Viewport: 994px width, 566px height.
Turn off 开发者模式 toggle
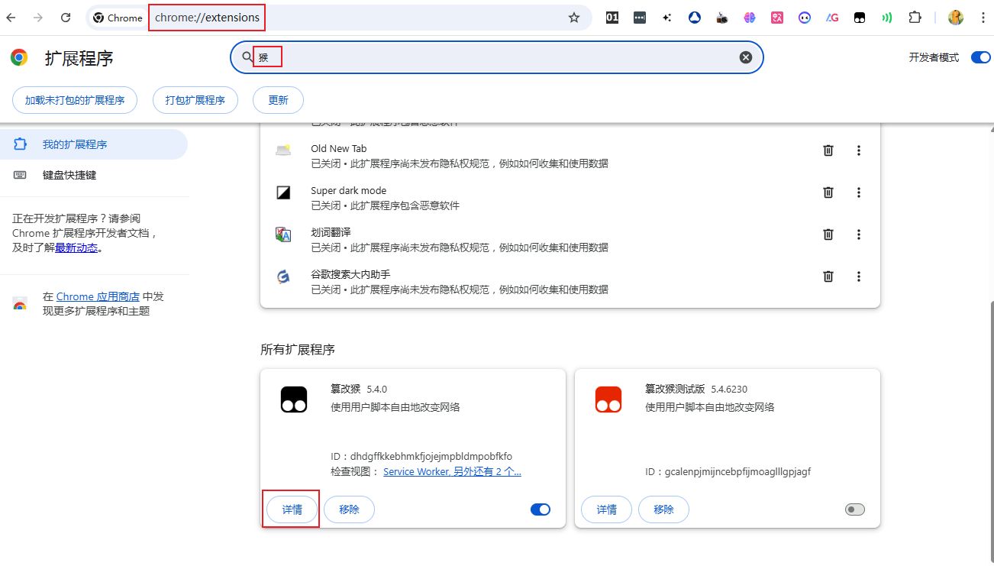[980, 57]
